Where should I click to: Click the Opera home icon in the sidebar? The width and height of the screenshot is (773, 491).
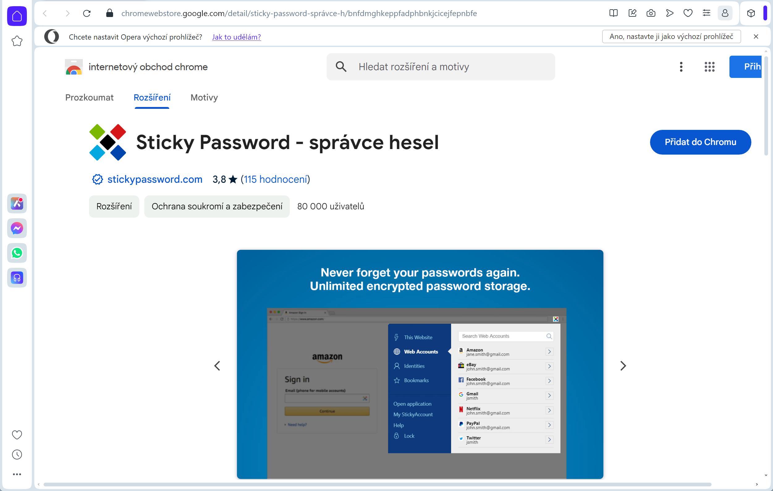(17, 16)
